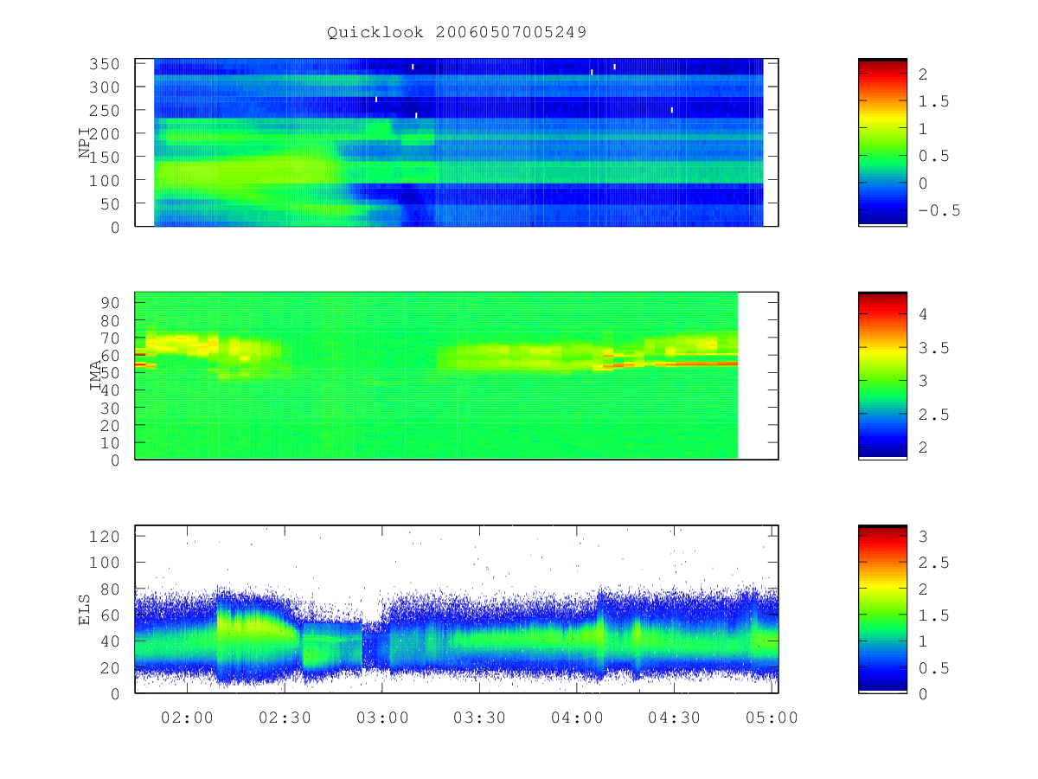Click the NPI axis label
This screenshot has width=1038, height=779.
[x=85, y=143]
